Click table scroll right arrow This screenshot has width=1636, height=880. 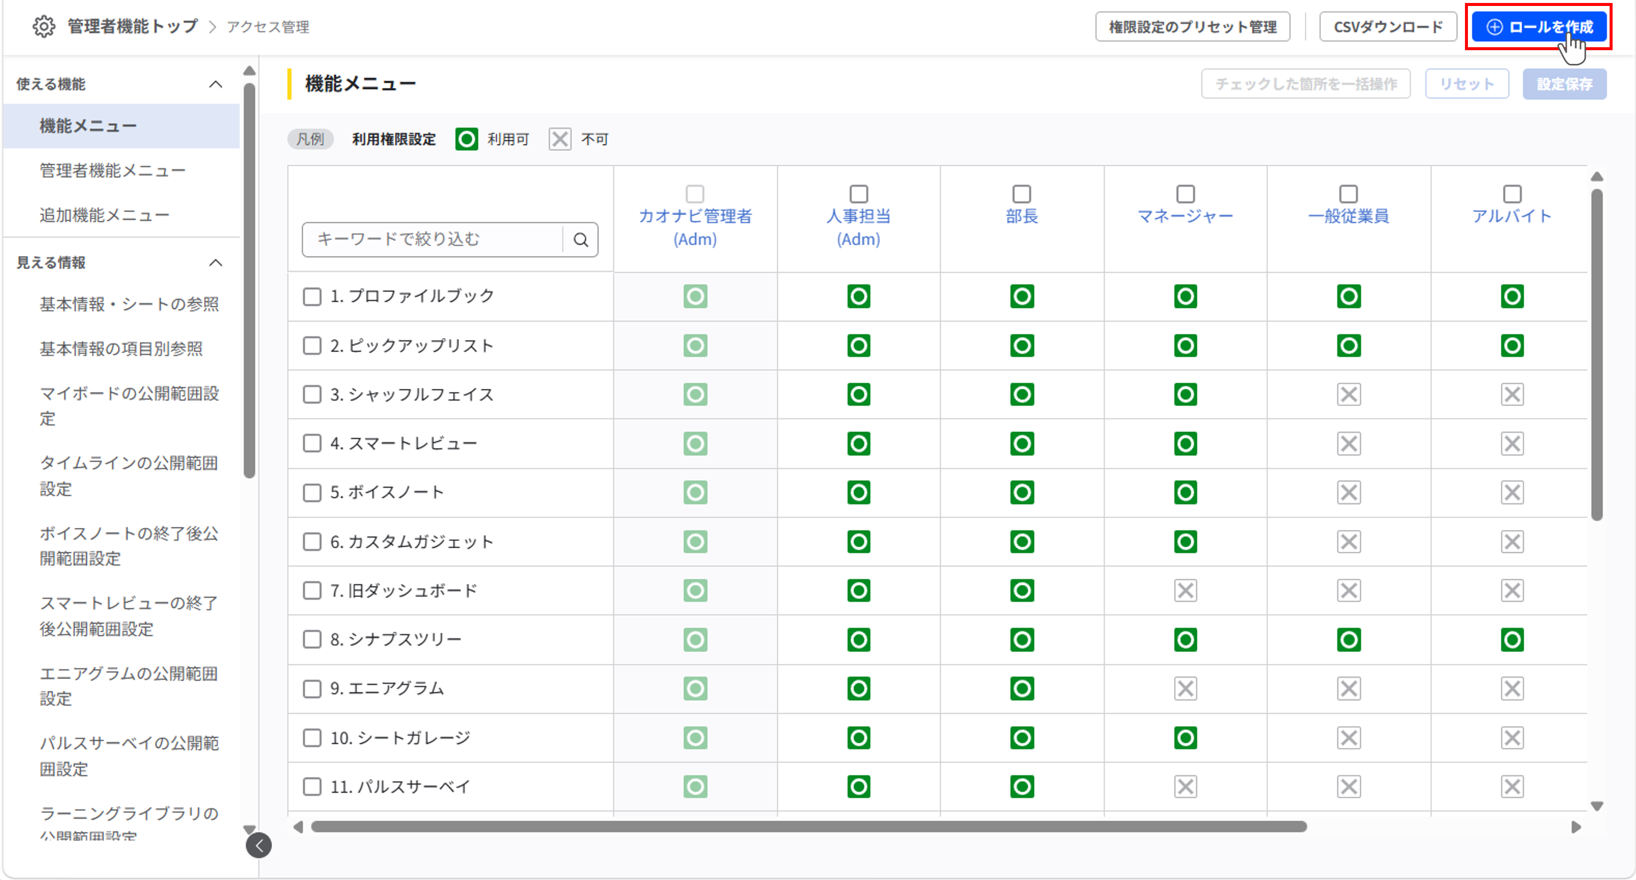[x=1576, y=827]
